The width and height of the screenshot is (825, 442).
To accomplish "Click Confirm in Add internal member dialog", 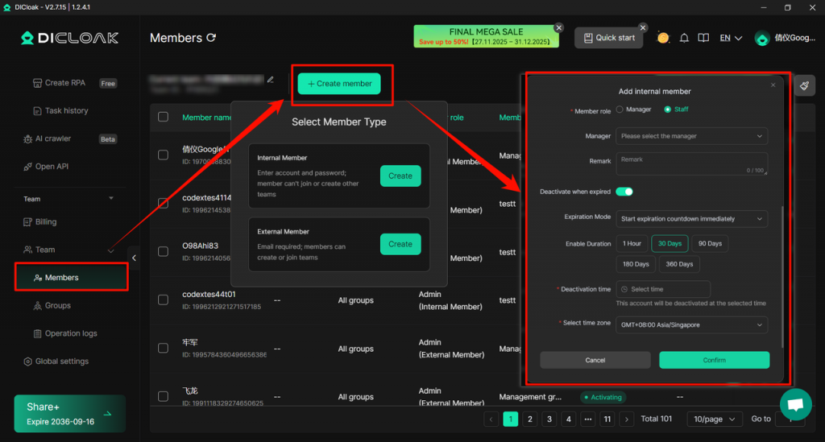I will coord(714,360).
